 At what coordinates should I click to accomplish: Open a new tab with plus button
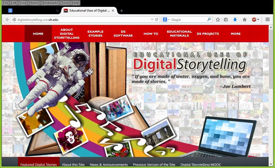coord(122,11)
